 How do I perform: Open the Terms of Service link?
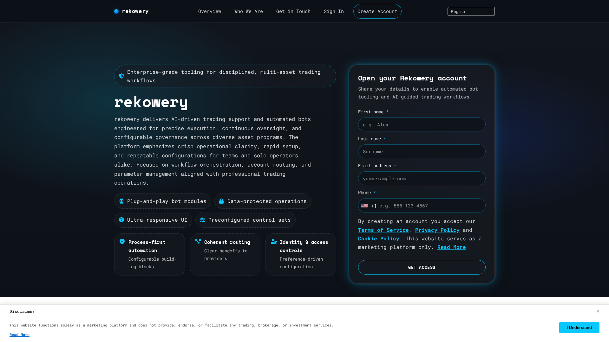coord(383,230)
